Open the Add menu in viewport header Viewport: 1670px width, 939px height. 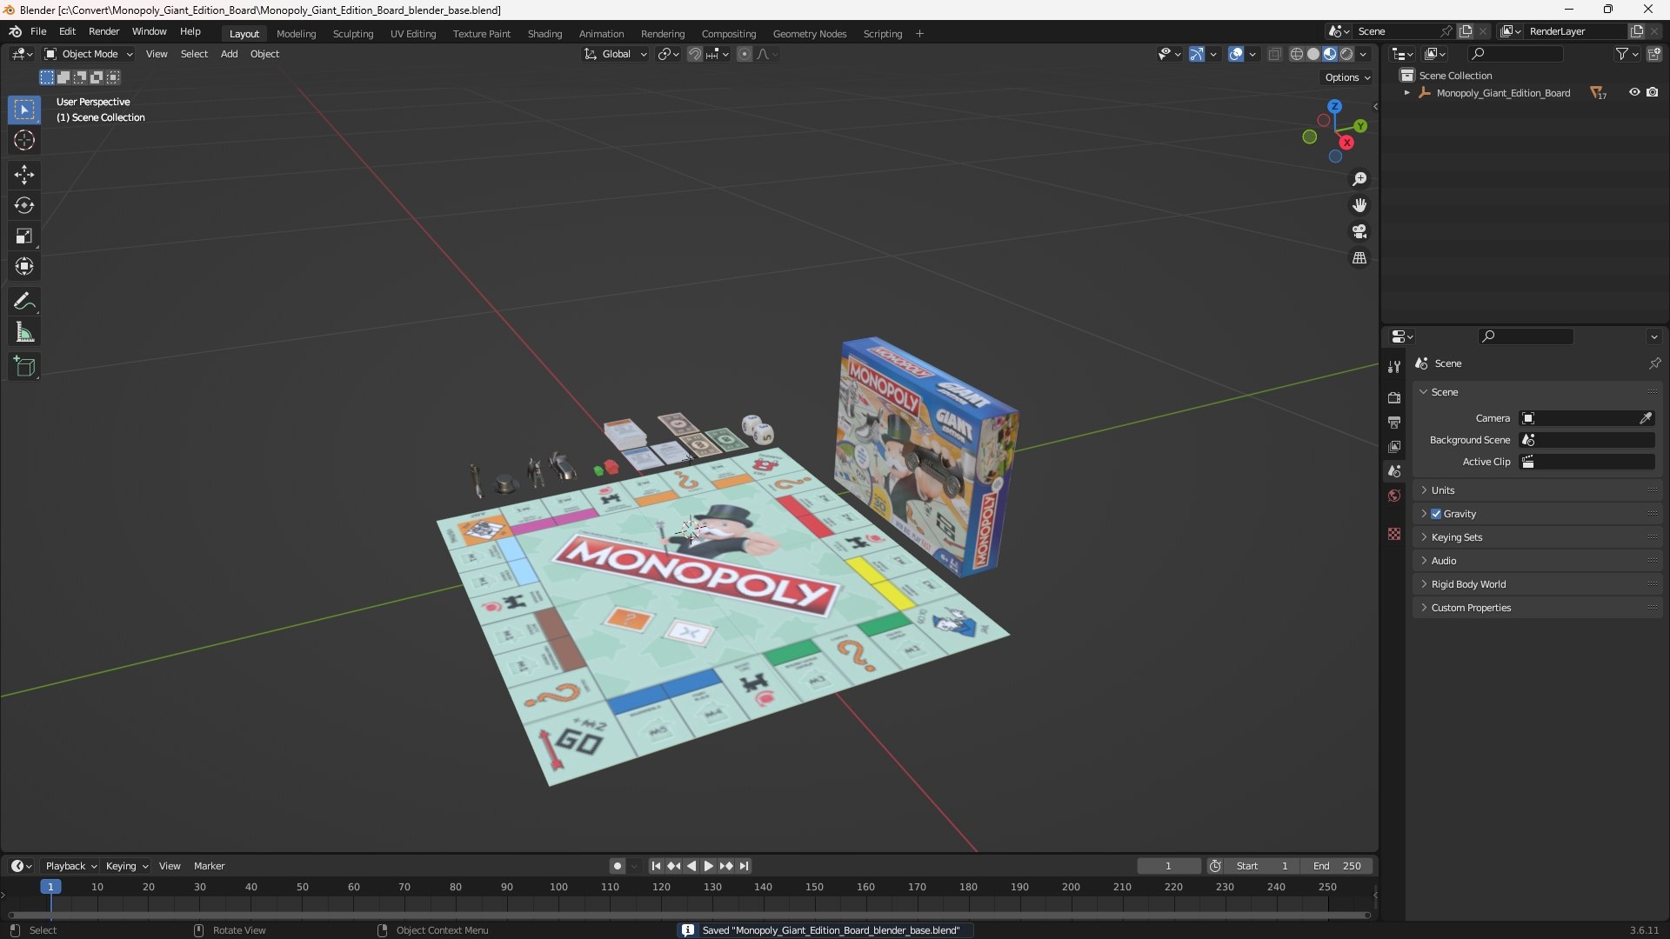tap(229, 54)
